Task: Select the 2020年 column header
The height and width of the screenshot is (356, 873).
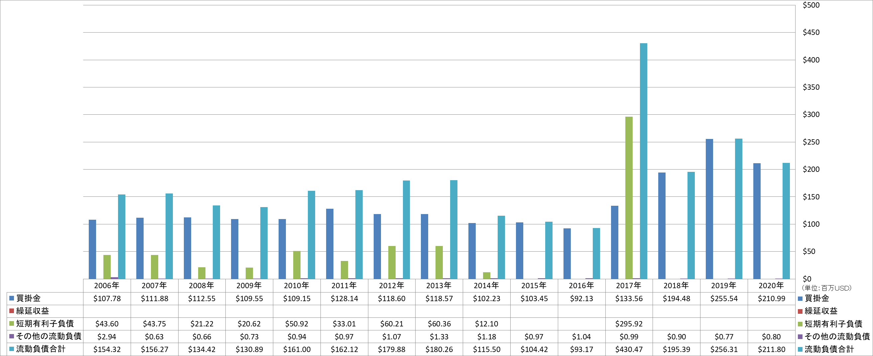Action: tap(771, 286)
